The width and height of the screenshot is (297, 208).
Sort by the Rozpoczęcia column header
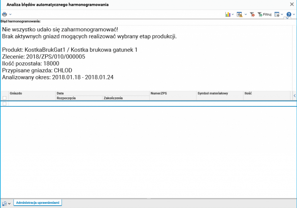click(79, 98)
